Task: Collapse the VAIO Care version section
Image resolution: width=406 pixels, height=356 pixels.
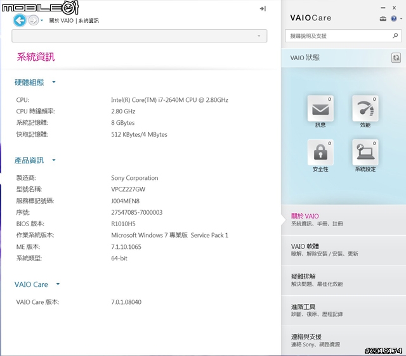Action: click(58, 284)
